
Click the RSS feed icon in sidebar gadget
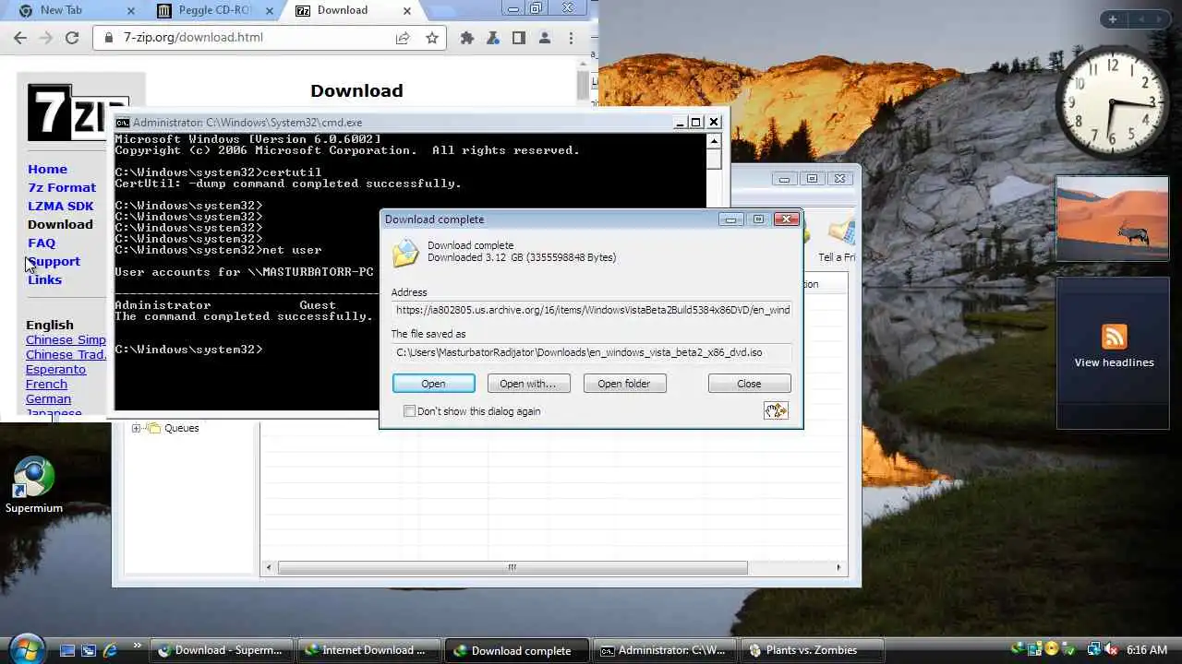1114,337
